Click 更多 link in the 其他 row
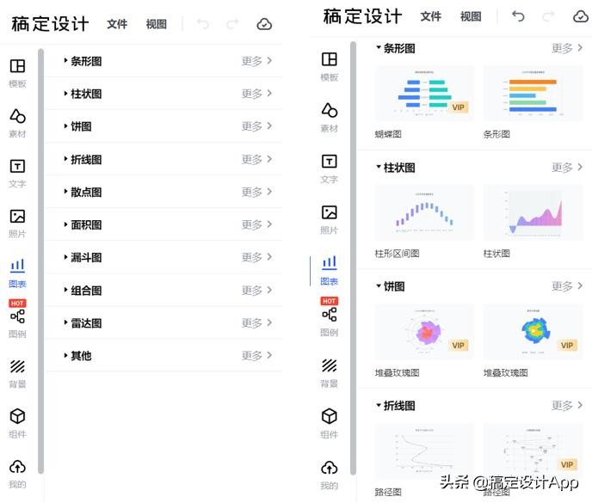This screenshot has height=503, width=592. pyautogui.click(x=256, y=355)
